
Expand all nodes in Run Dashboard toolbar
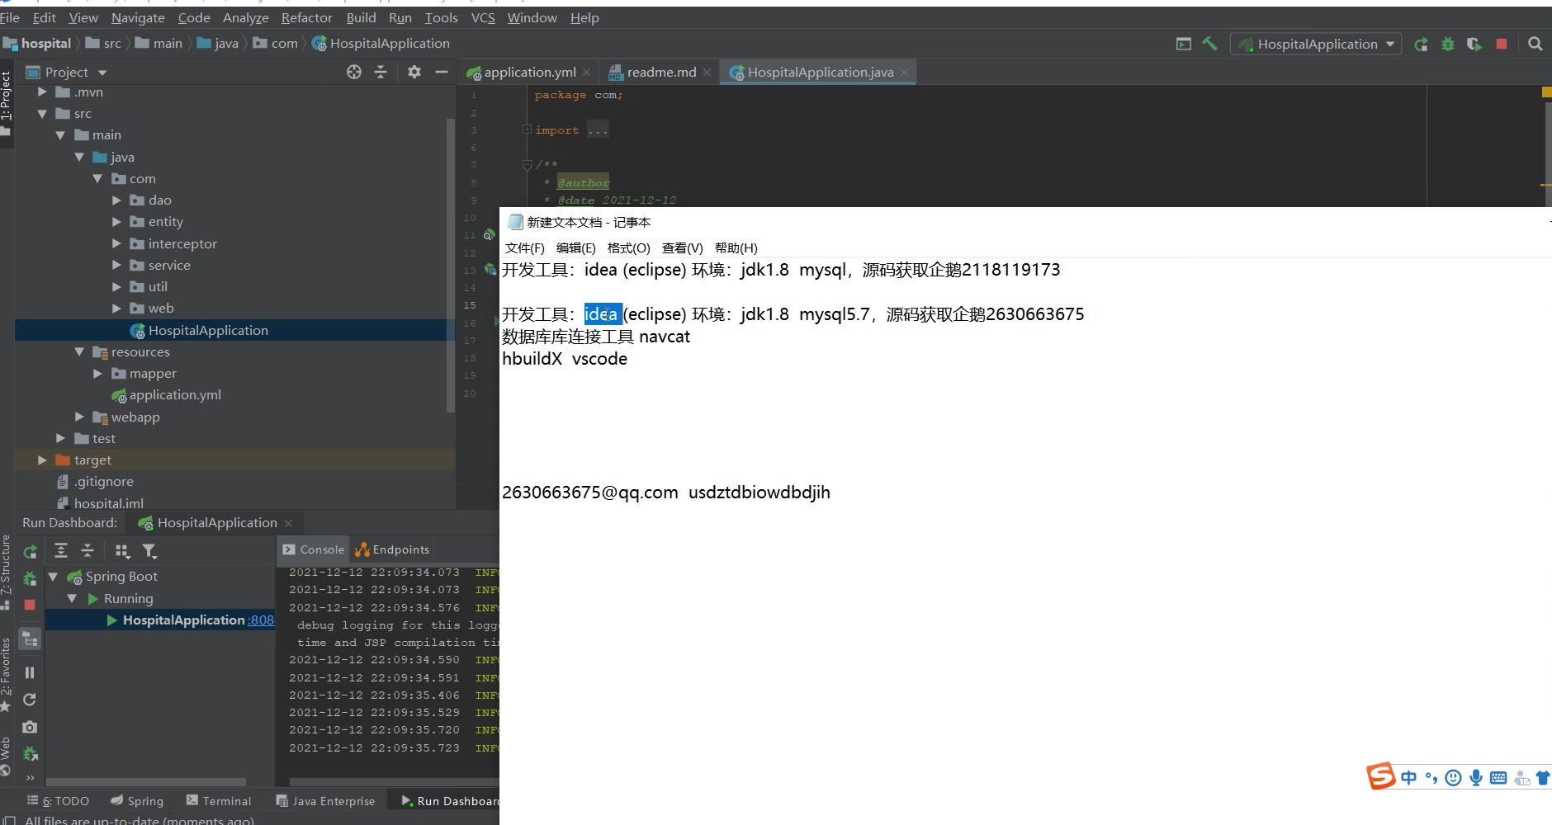click(x=61, y=550)
